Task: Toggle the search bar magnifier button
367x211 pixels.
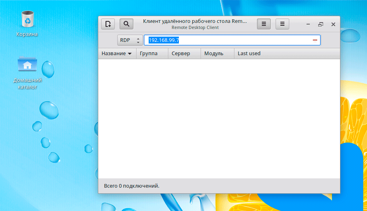Action: click(x=126, y=24)
